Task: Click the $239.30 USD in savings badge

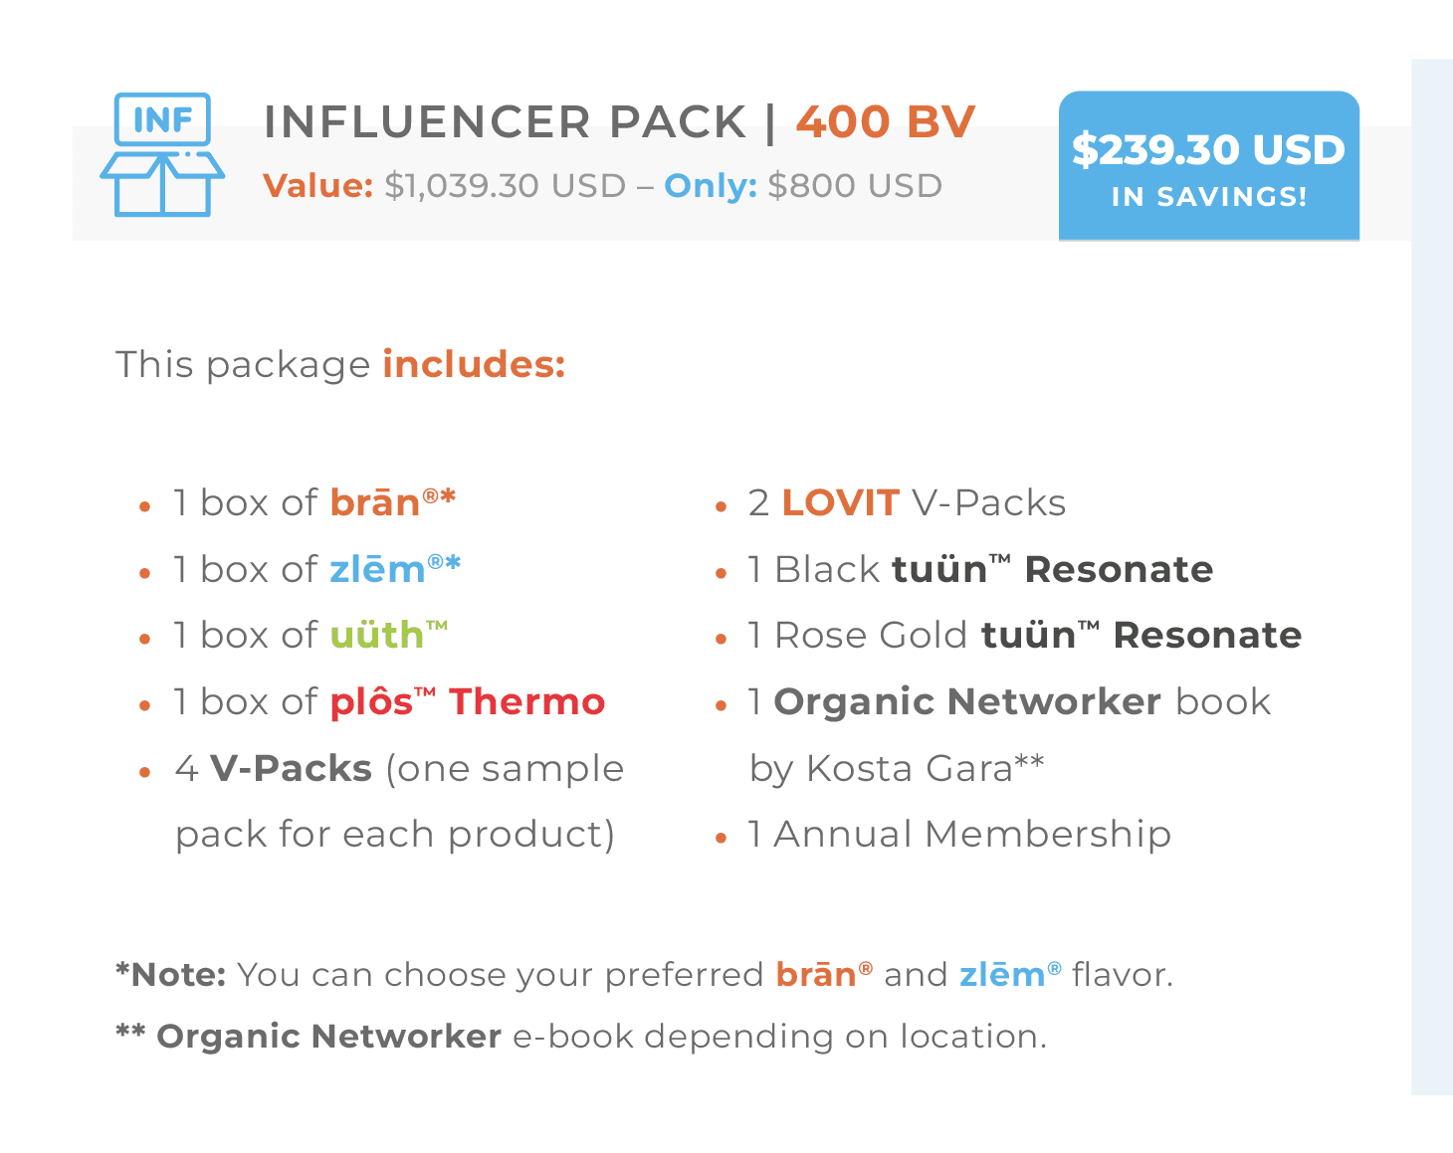Action: tap(1209, 166)
